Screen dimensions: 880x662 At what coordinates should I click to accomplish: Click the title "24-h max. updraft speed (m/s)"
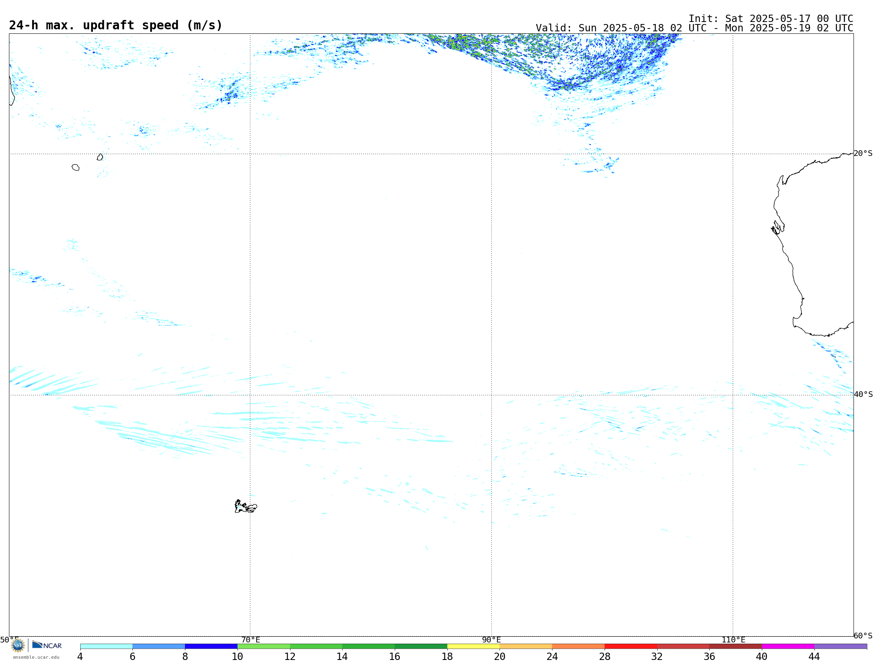116,26
